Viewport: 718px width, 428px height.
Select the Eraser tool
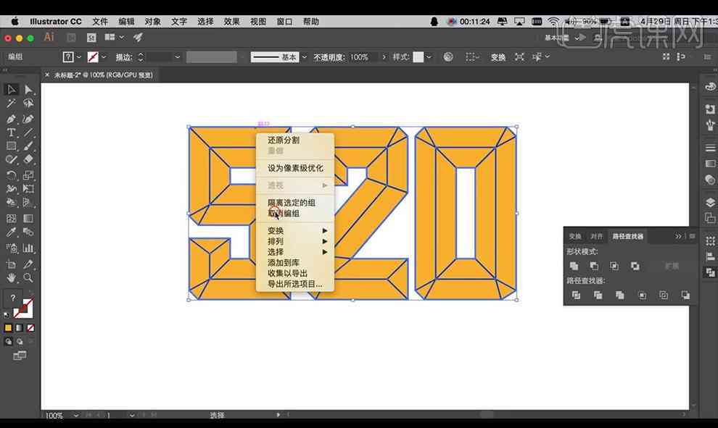point(28,159)
